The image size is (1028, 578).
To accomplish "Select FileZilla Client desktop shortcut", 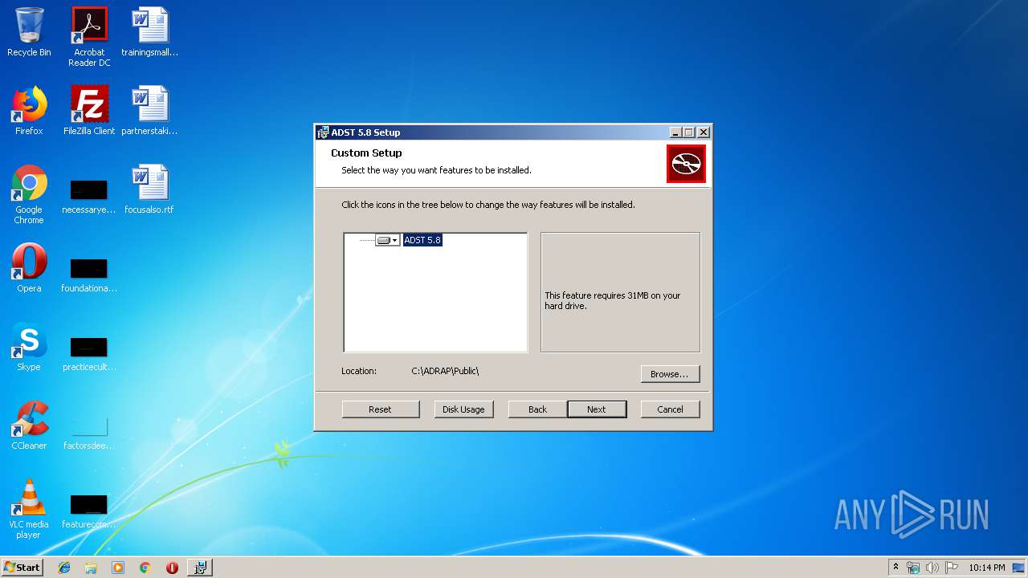I will point(89,111).
